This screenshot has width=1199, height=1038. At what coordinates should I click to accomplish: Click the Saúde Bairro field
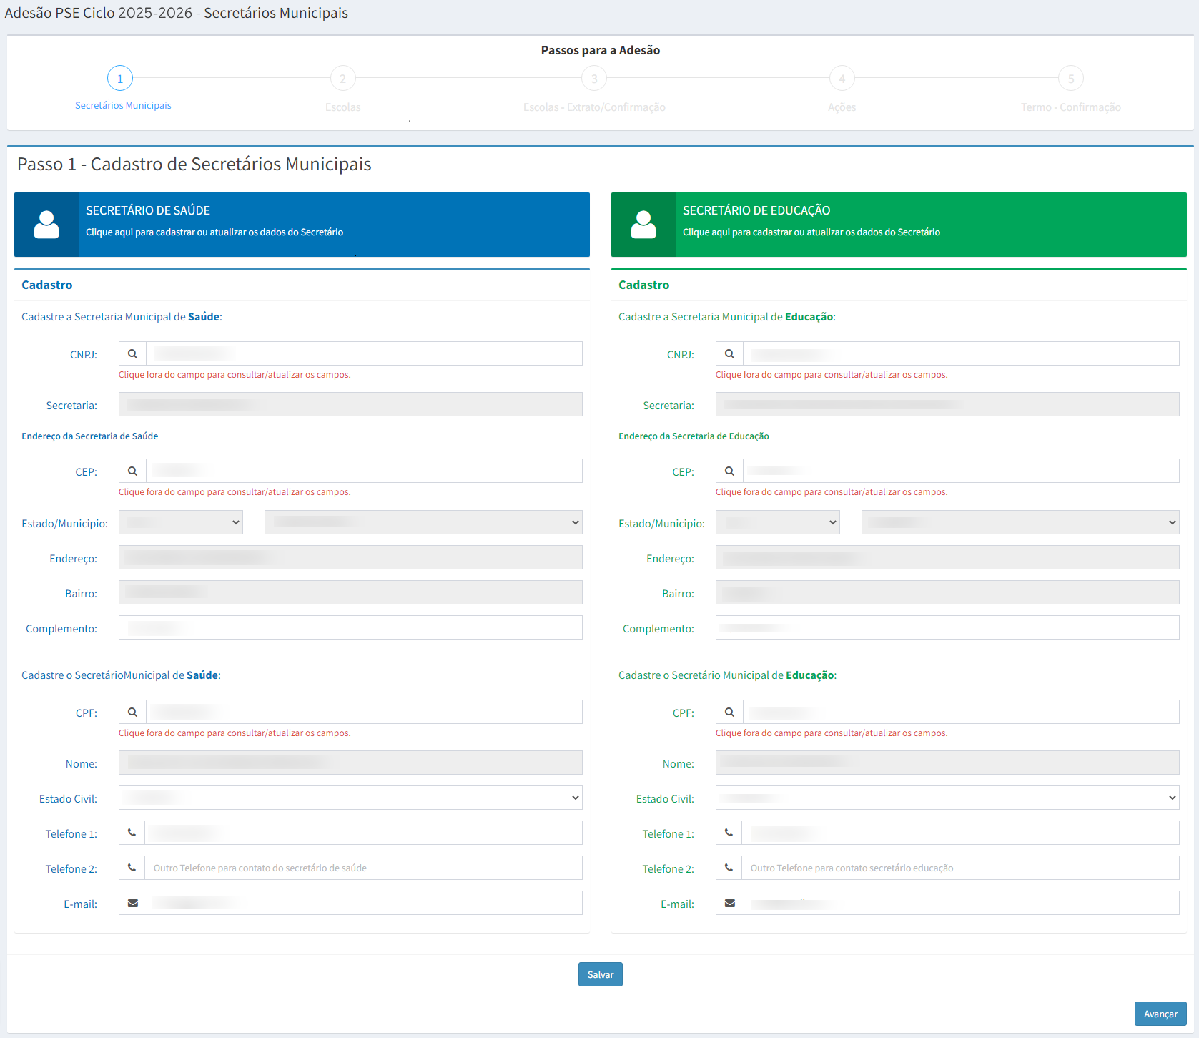point(350,592)
